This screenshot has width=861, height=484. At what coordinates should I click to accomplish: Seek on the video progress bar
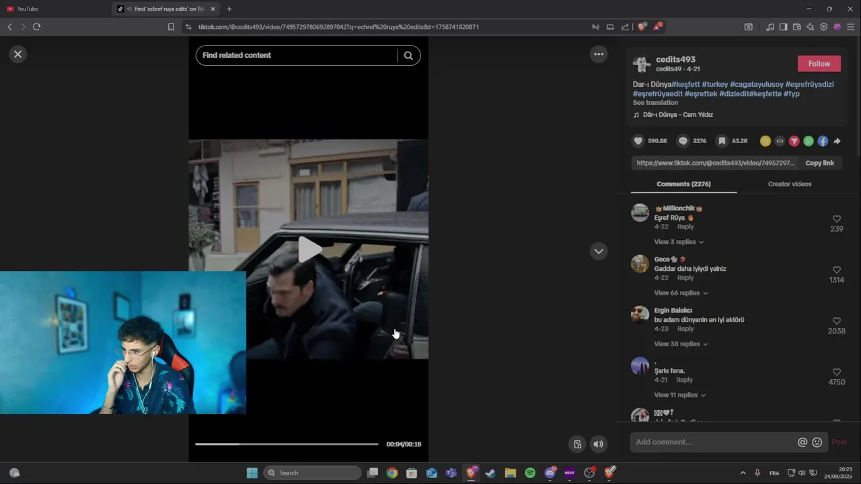click(287, 444)
